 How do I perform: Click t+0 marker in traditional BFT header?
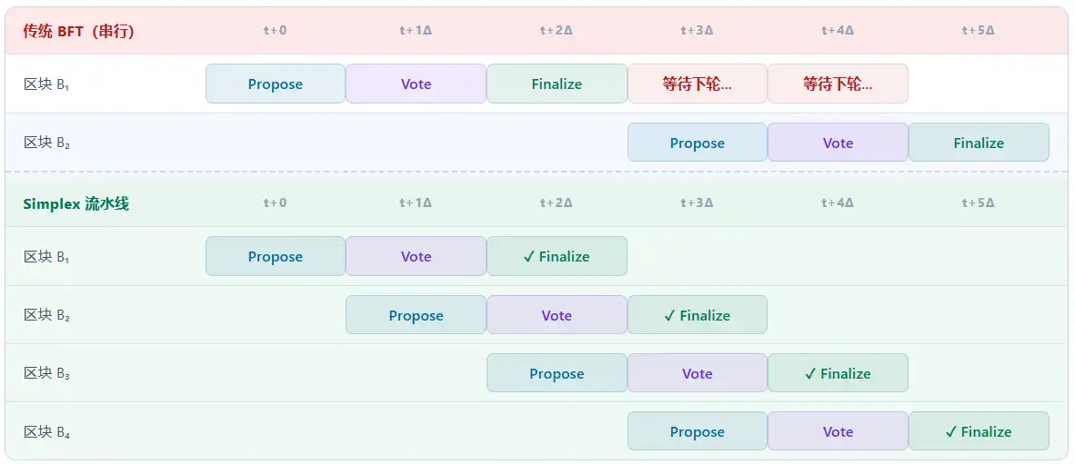coord(275,30)
